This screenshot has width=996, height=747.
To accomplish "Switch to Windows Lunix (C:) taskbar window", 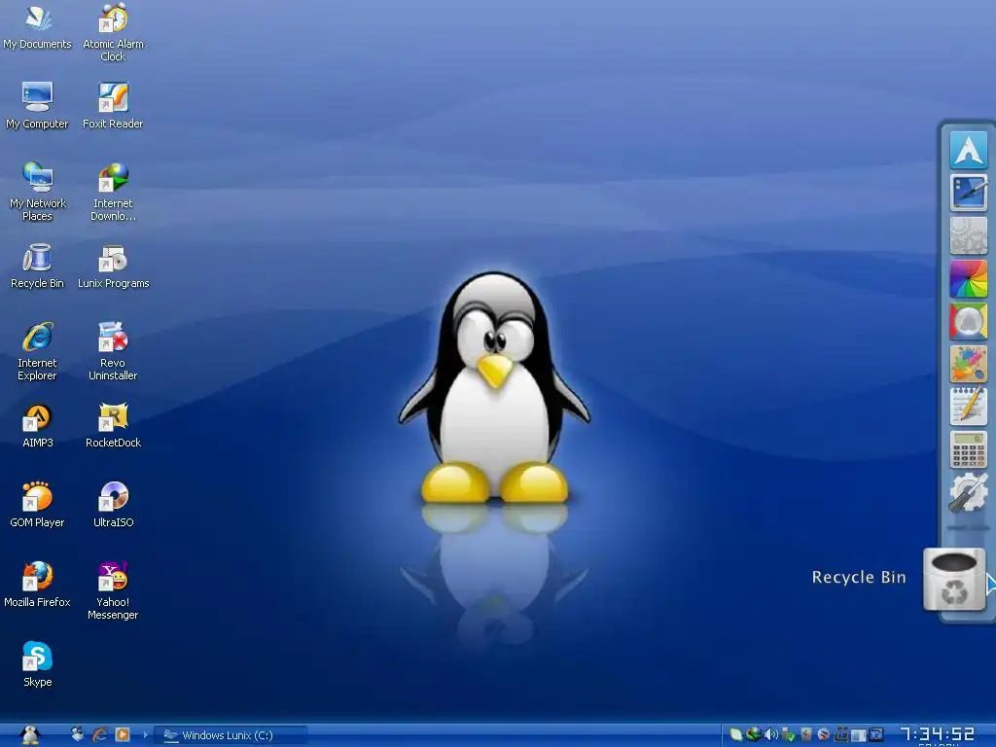I will tap(231, 735).
